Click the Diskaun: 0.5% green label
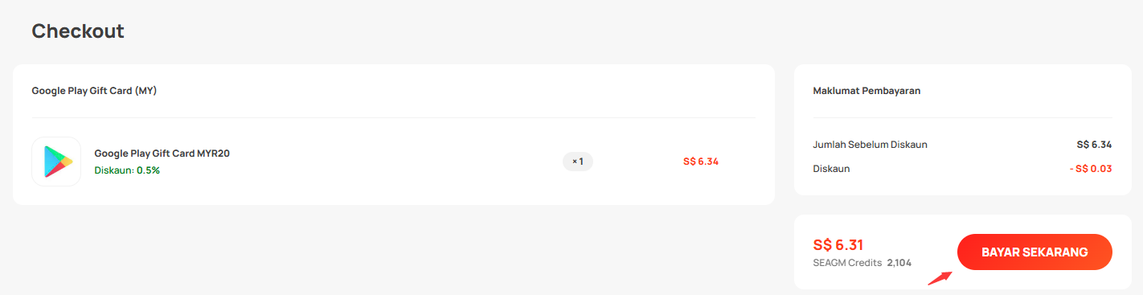Viewport: 1143px width, 295px height. tap(127, 170)
